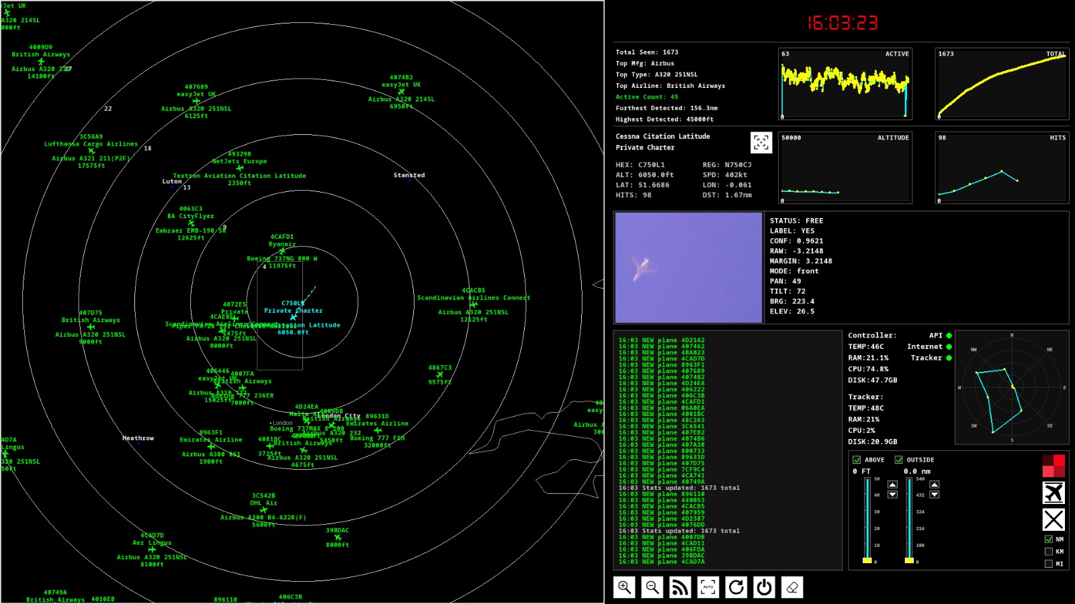Image resolution: width=1075 pixels, height=604 pixels.
Task: Click the airplane icon button beside the sliders
Action: click(1053, 493)
